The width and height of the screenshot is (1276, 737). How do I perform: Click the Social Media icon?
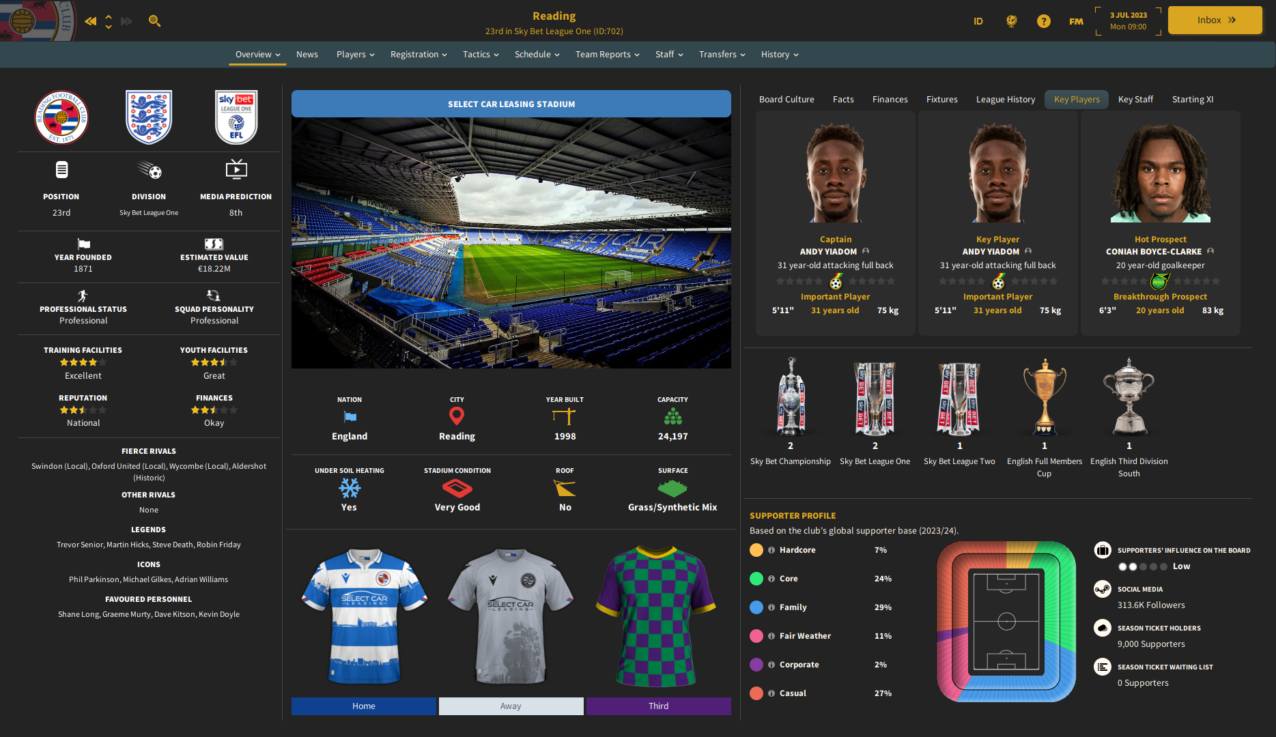pos(1103,589)
